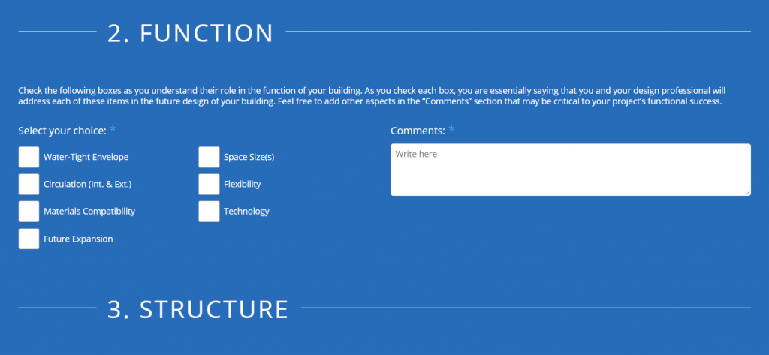Click the "3. STRUCTURE" section heading
Image resolution: width=769 pixels, height=355 pixels.
198,309
